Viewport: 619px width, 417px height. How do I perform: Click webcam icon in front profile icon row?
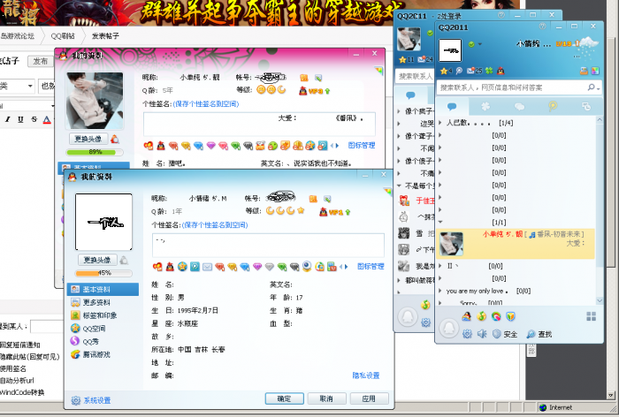[x=307, y=267]
